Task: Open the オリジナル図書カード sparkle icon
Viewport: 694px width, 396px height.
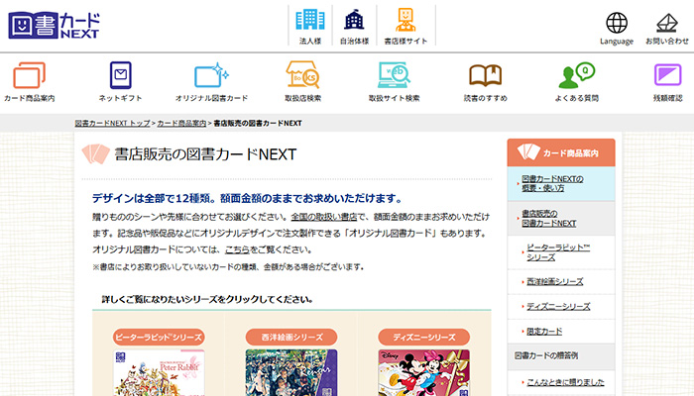Action: point(211,75)
